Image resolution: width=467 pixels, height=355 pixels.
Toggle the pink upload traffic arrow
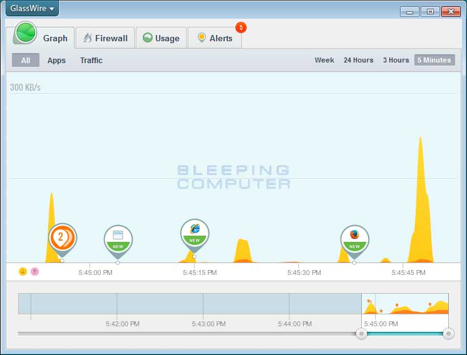[34, 271]
